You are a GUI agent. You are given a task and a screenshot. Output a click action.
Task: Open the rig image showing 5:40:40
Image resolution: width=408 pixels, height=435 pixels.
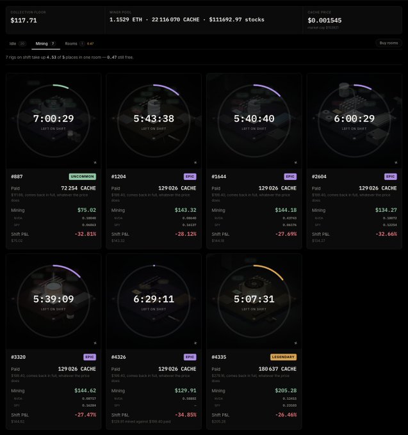[x=254, y=121]
